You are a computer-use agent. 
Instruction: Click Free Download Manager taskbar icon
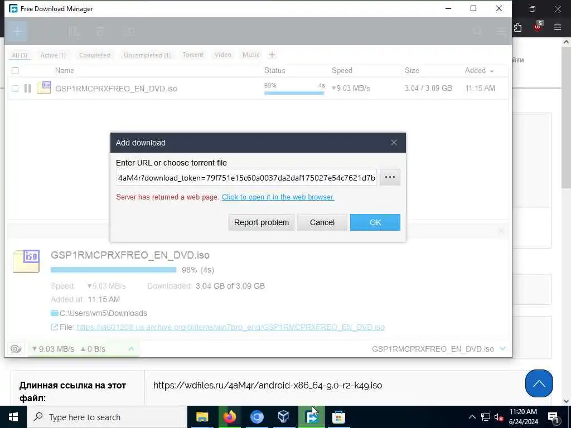tap(311, 417)
